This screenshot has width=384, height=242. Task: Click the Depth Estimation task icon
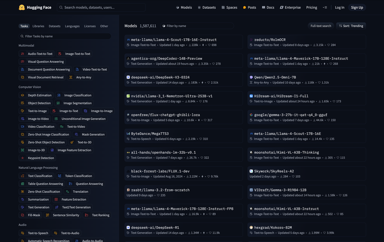(x=23, y=95)
